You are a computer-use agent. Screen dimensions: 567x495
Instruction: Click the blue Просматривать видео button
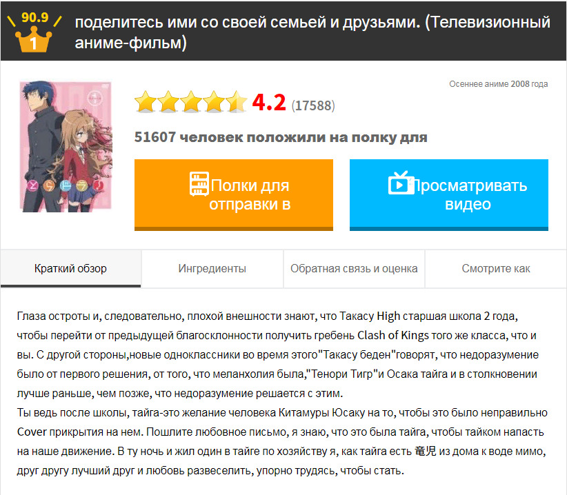[x=449, y=194]
